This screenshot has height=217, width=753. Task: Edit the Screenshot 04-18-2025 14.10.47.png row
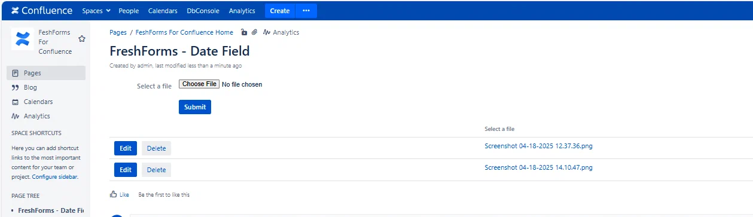126,170
